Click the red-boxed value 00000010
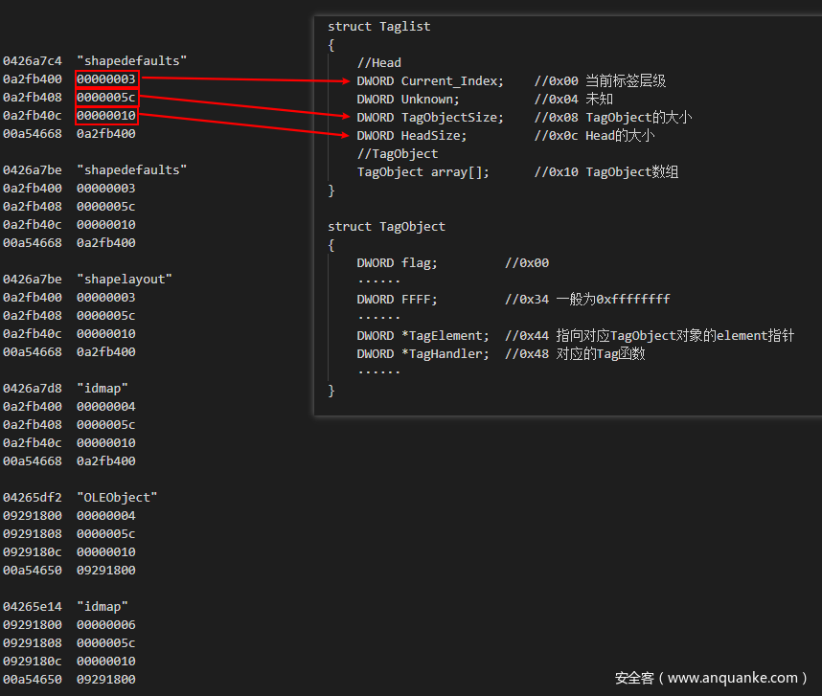822x696 pixels. click(106, 115)
